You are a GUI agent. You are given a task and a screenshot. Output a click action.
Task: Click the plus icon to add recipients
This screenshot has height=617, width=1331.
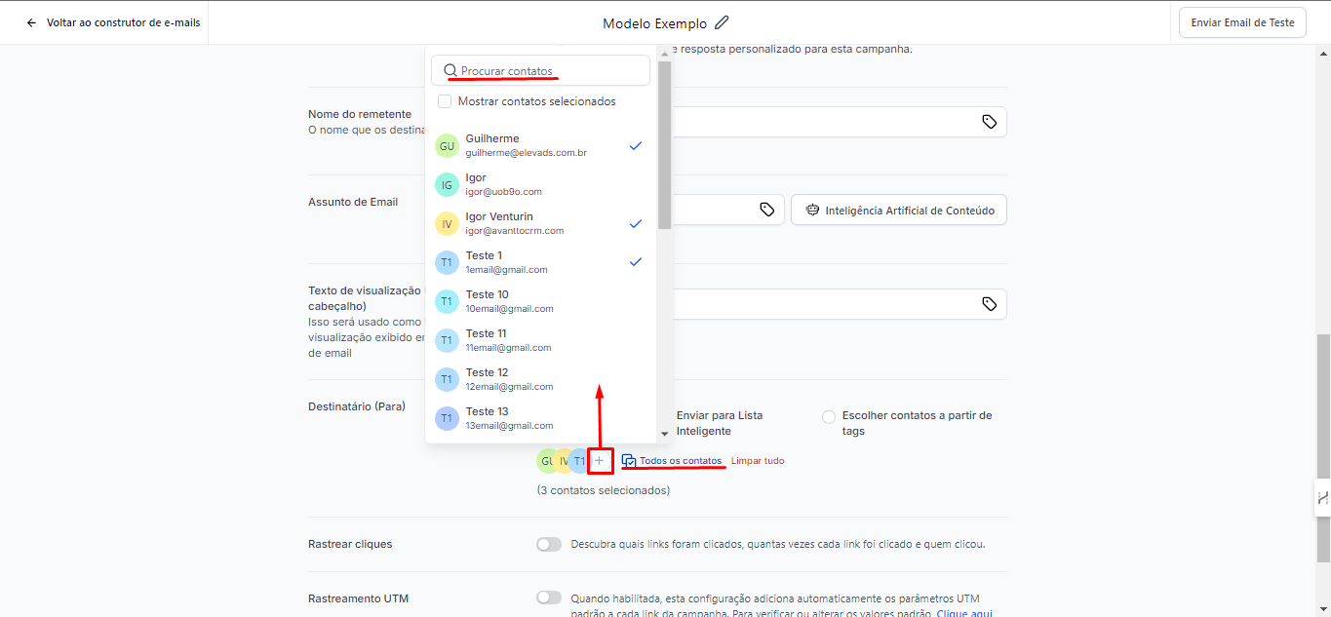[x=600, y=461]
